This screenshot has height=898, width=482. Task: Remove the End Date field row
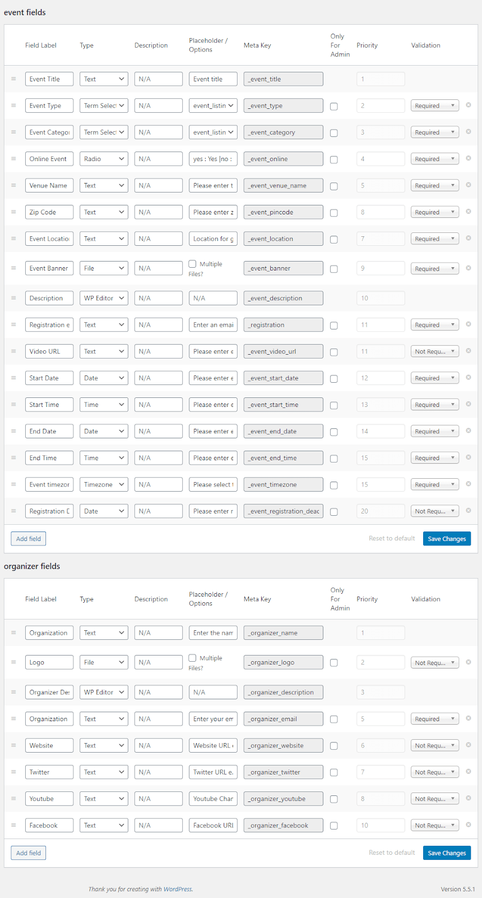(468, 431)
